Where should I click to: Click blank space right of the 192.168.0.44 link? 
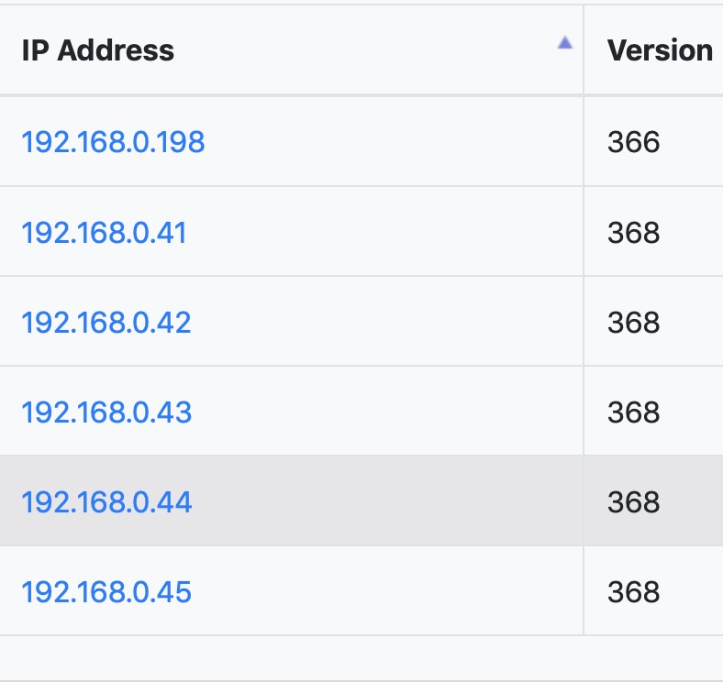tap(385, 502)
